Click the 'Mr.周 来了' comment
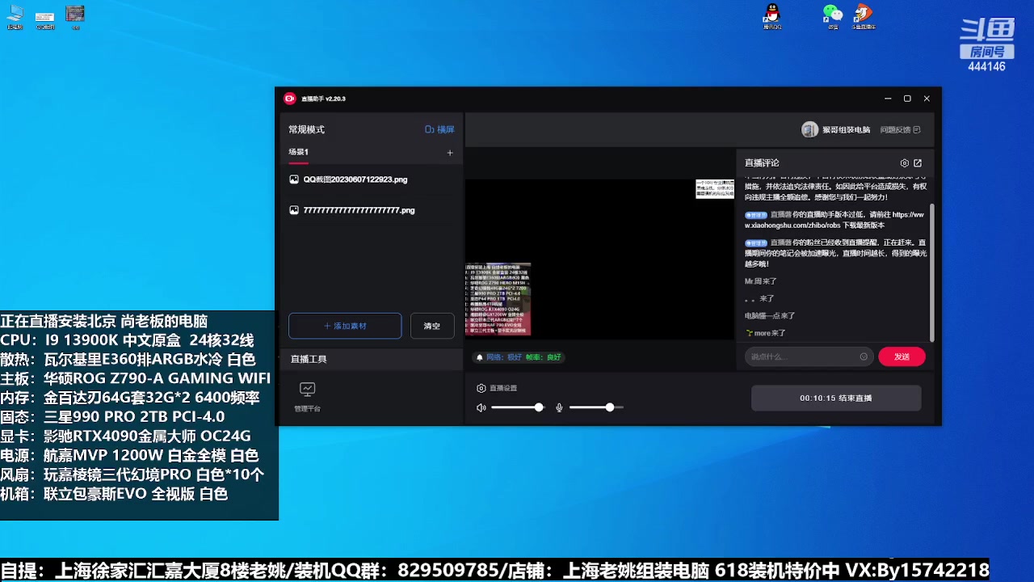 coord(760,281)
